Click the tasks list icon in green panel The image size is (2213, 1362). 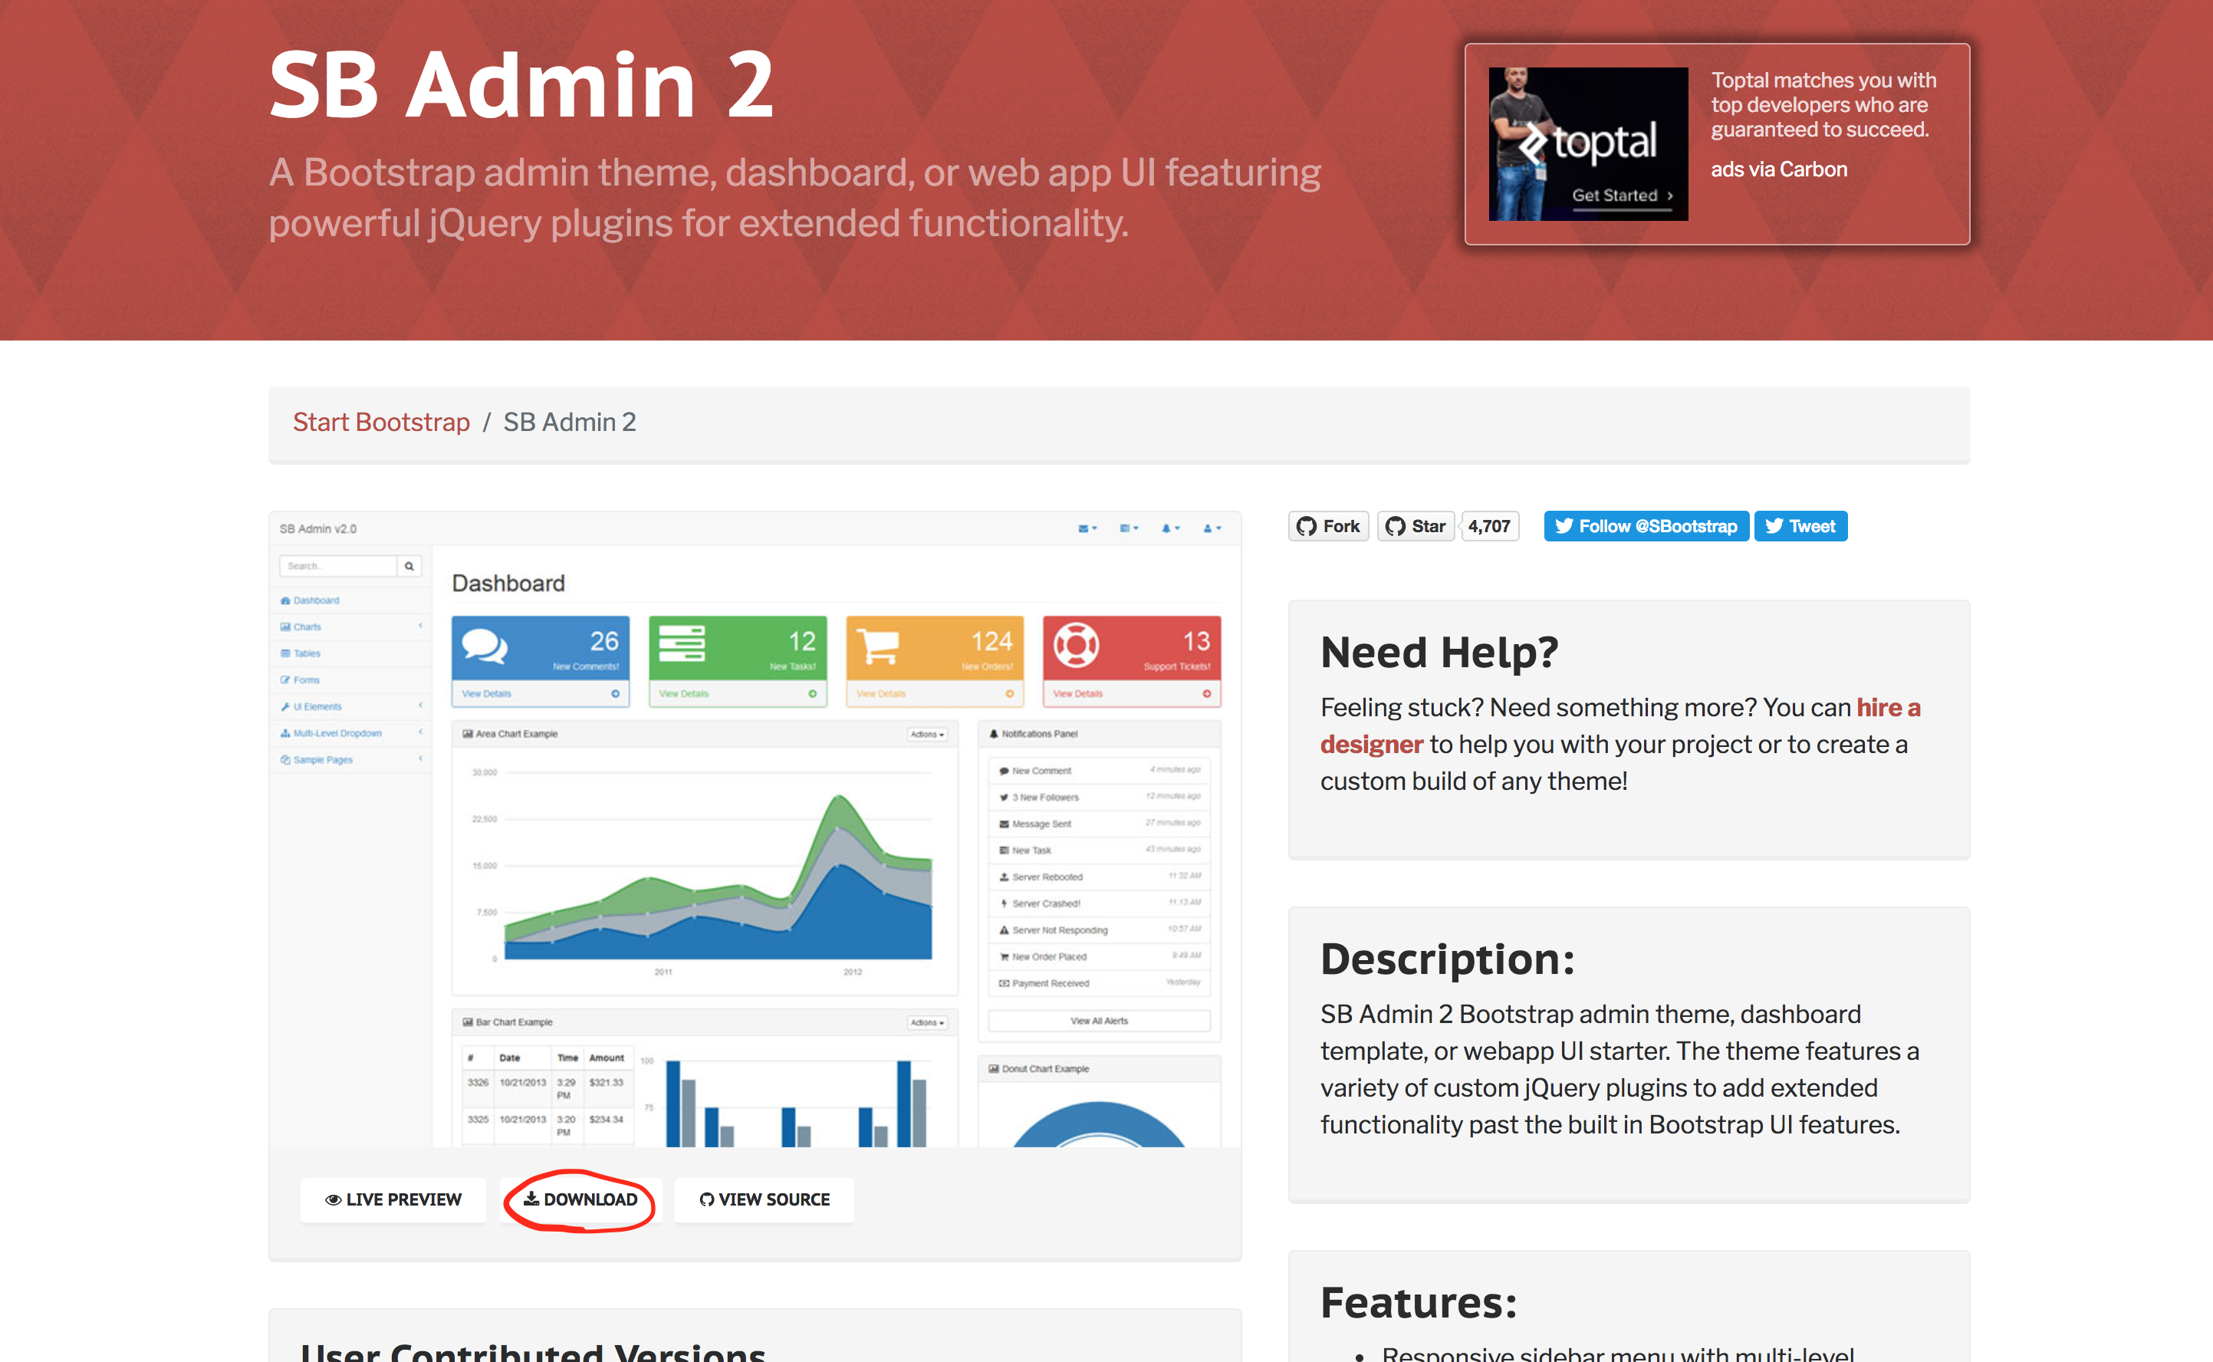tap(682, 645)
